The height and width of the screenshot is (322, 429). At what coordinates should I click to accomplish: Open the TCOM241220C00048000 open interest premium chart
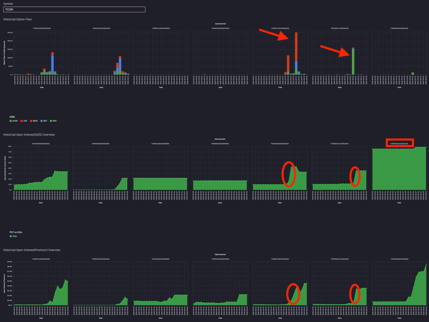pyautogui.click(x=161, y=284)
